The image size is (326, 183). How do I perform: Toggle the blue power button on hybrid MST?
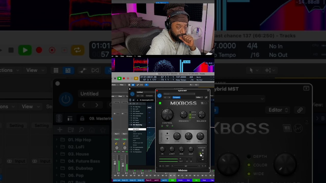159,96
